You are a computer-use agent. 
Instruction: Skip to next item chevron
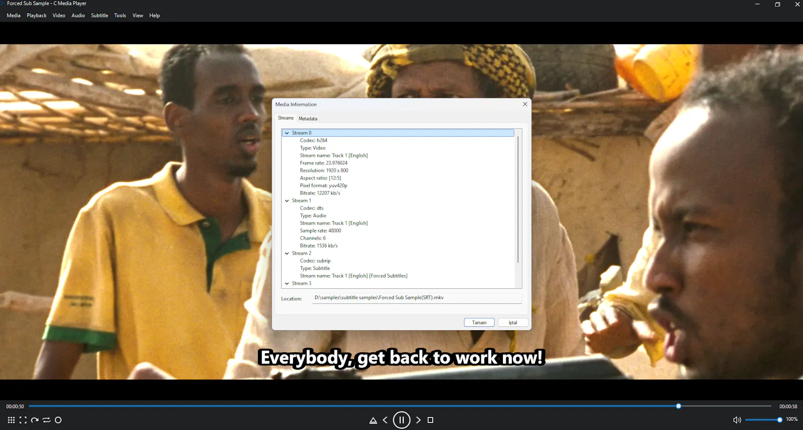pos(418,420)
